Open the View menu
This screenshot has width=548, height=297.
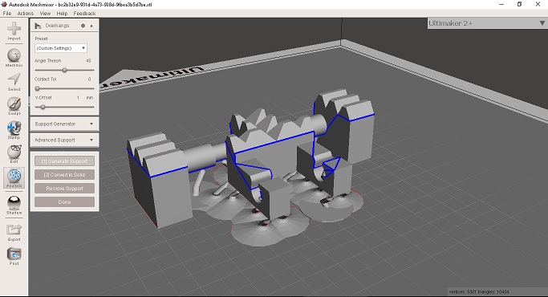click(x=45, y=14)
